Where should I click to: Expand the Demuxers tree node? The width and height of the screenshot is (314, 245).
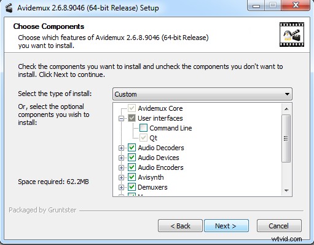pos(121,187)
